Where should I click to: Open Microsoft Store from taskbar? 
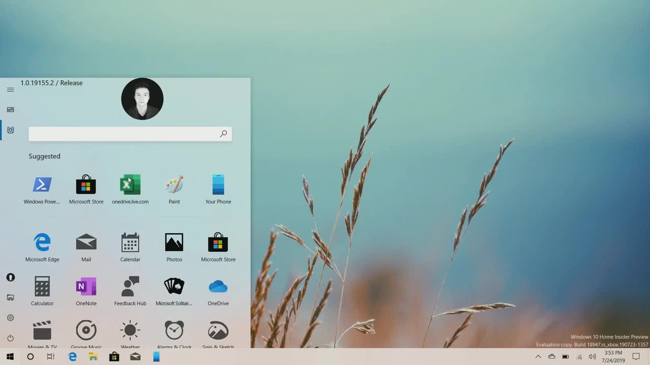(x=114, y=357)
